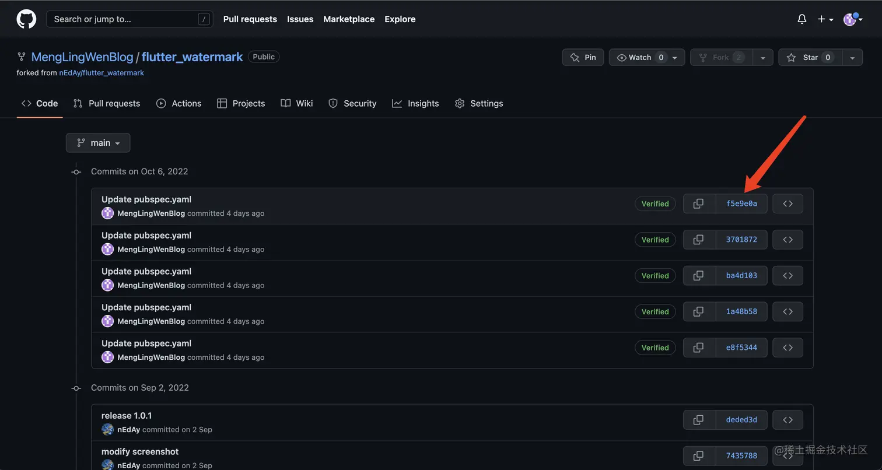Image resolution: width=882 pixels, height=470 pixels.
Task: Open commit hash 7435788
Action: click(741, 456)
